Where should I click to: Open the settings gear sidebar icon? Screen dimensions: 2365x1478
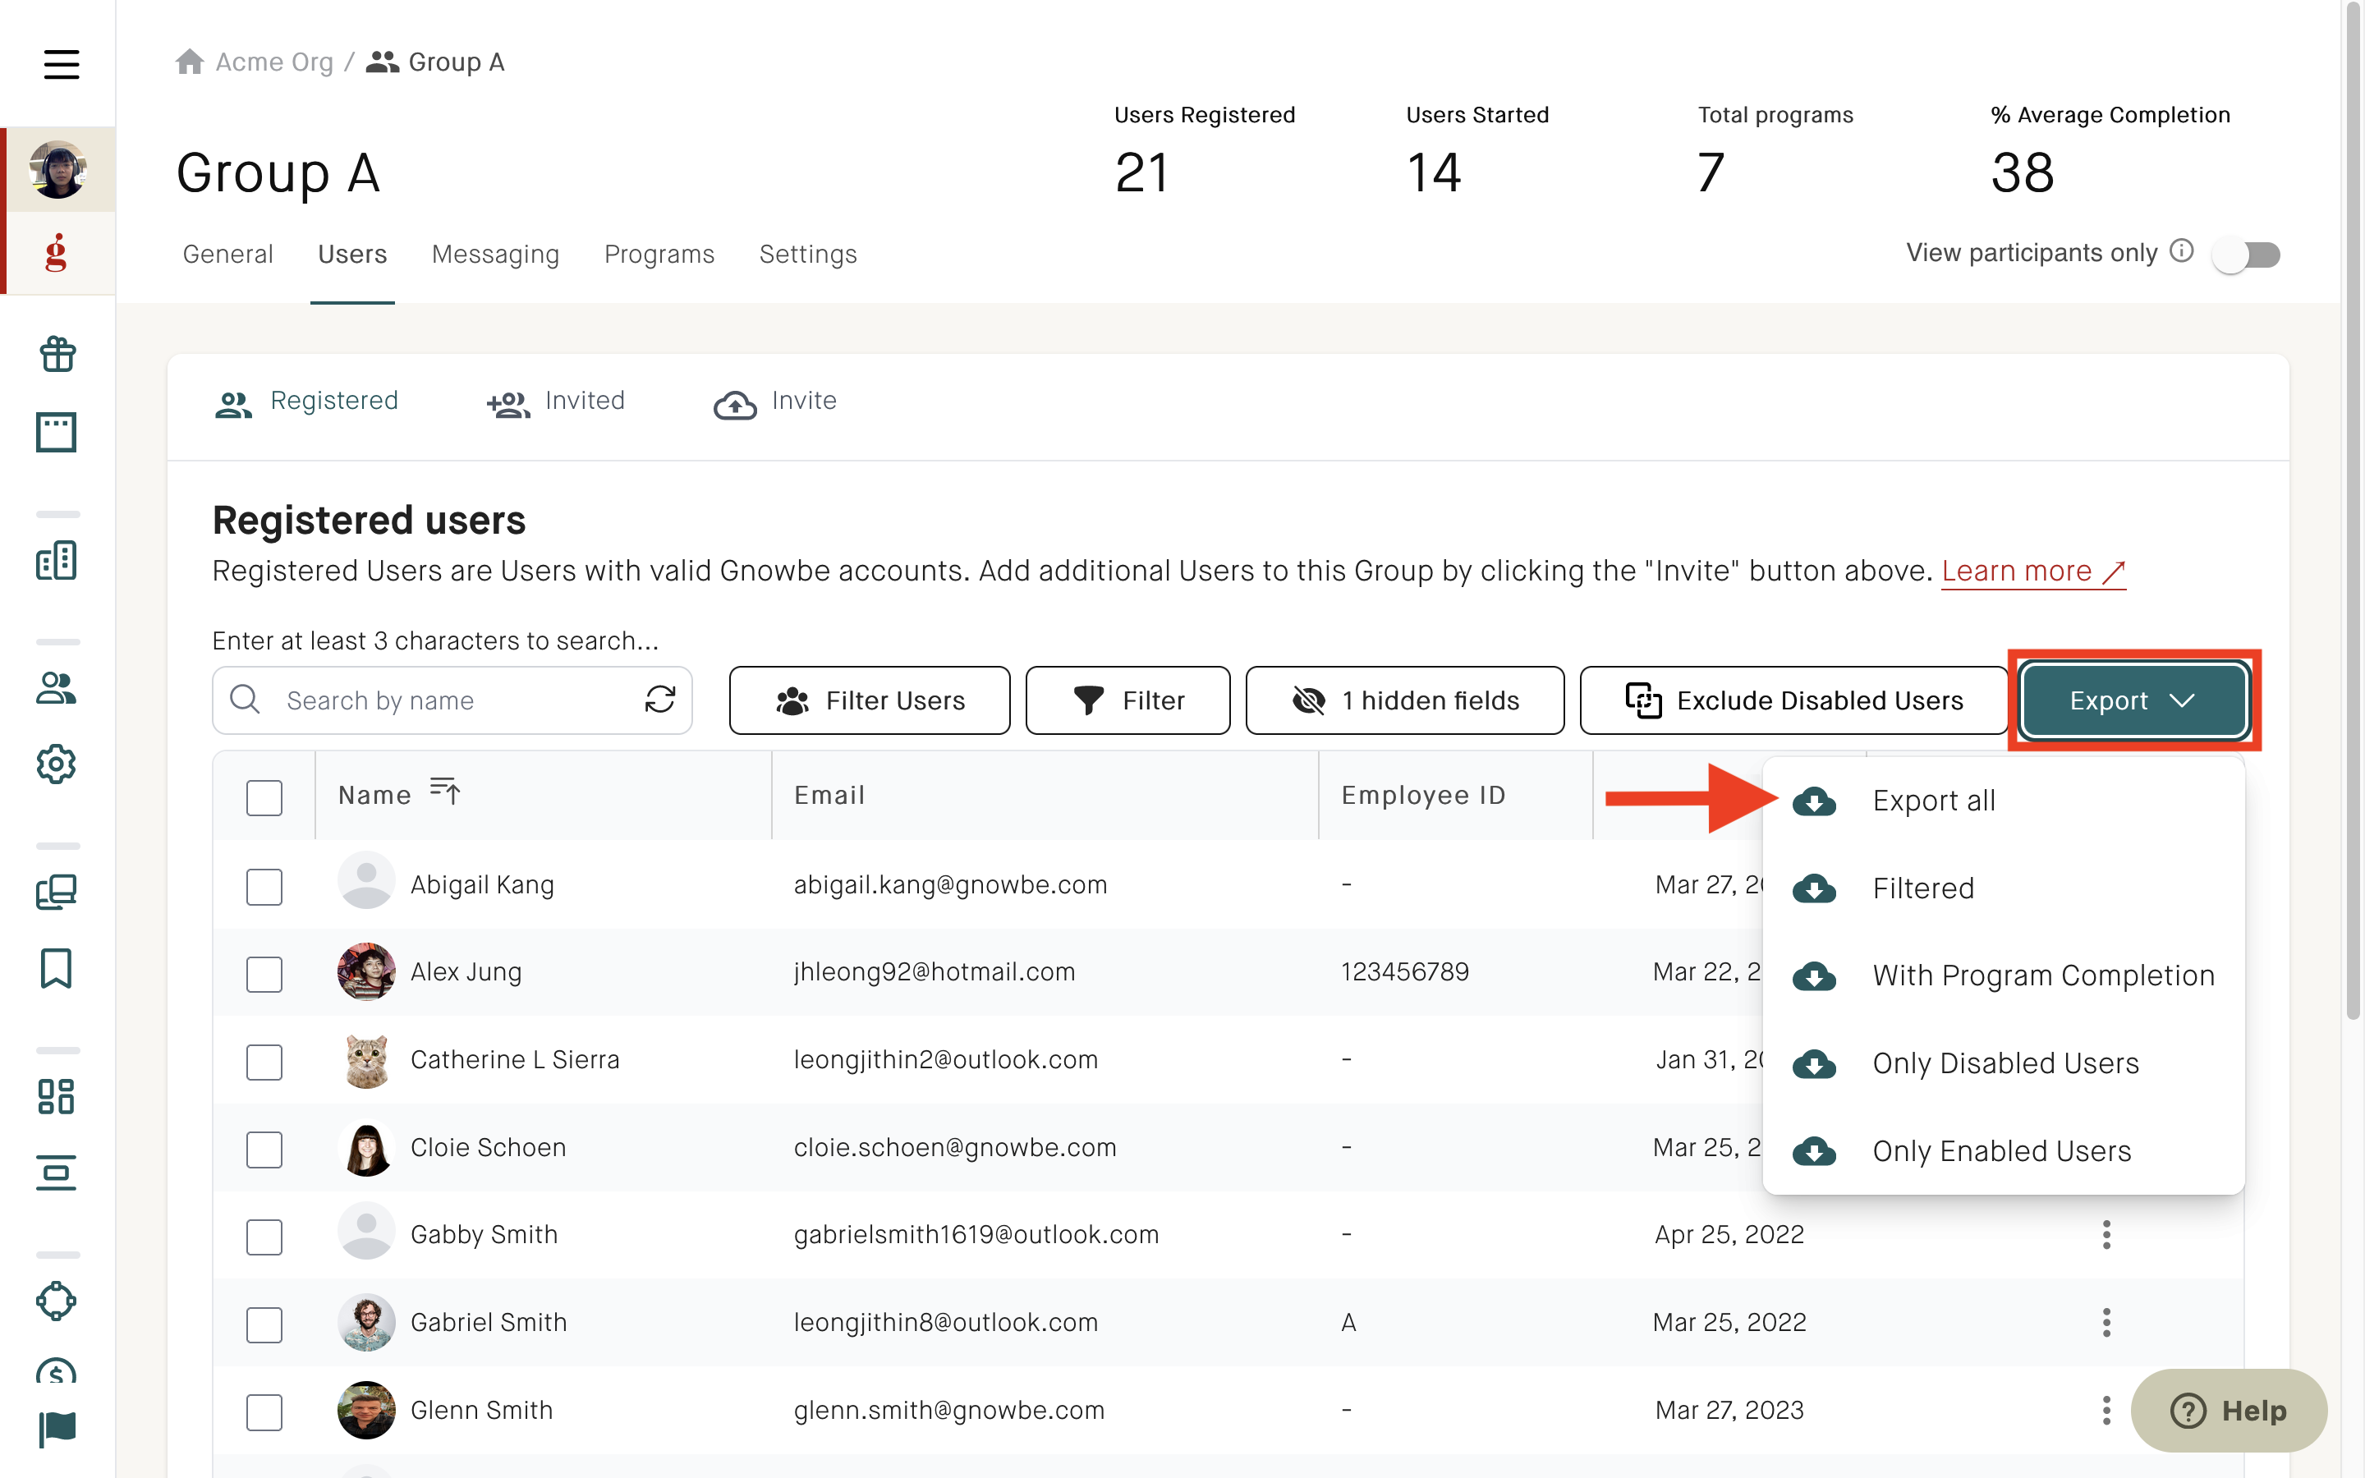(57, 764)
